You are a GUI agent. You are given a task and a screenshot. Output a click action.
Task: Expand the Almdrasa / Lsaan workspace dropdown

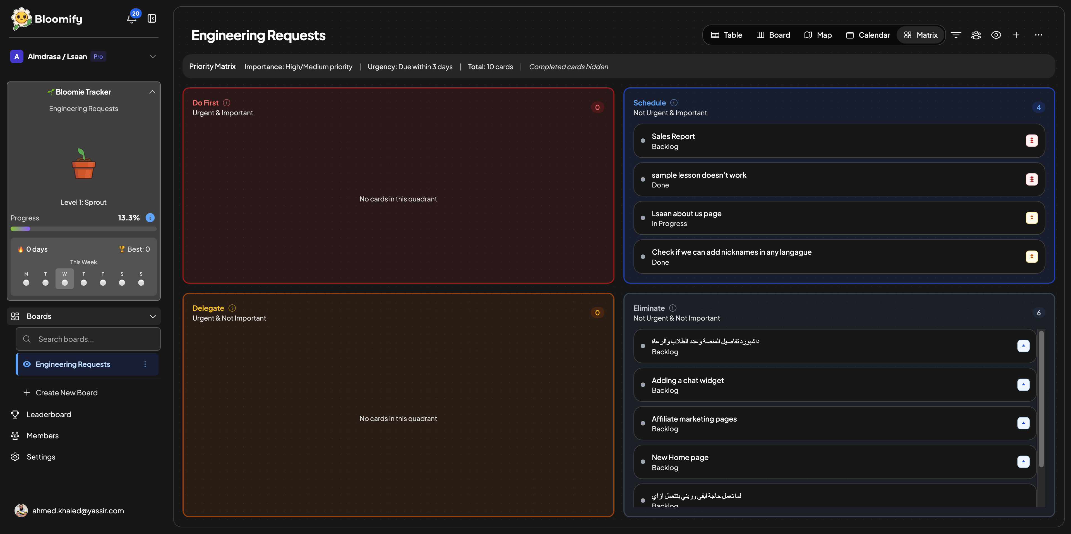pos(153,57)
